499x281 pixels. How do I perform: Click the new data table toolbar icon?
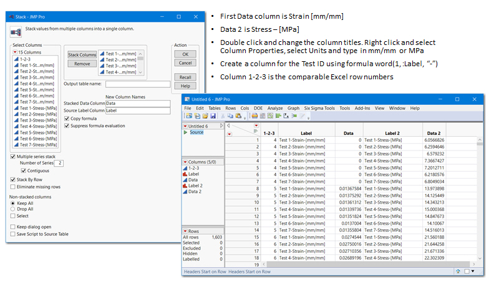pyautogui.click(x=189, y=116)
